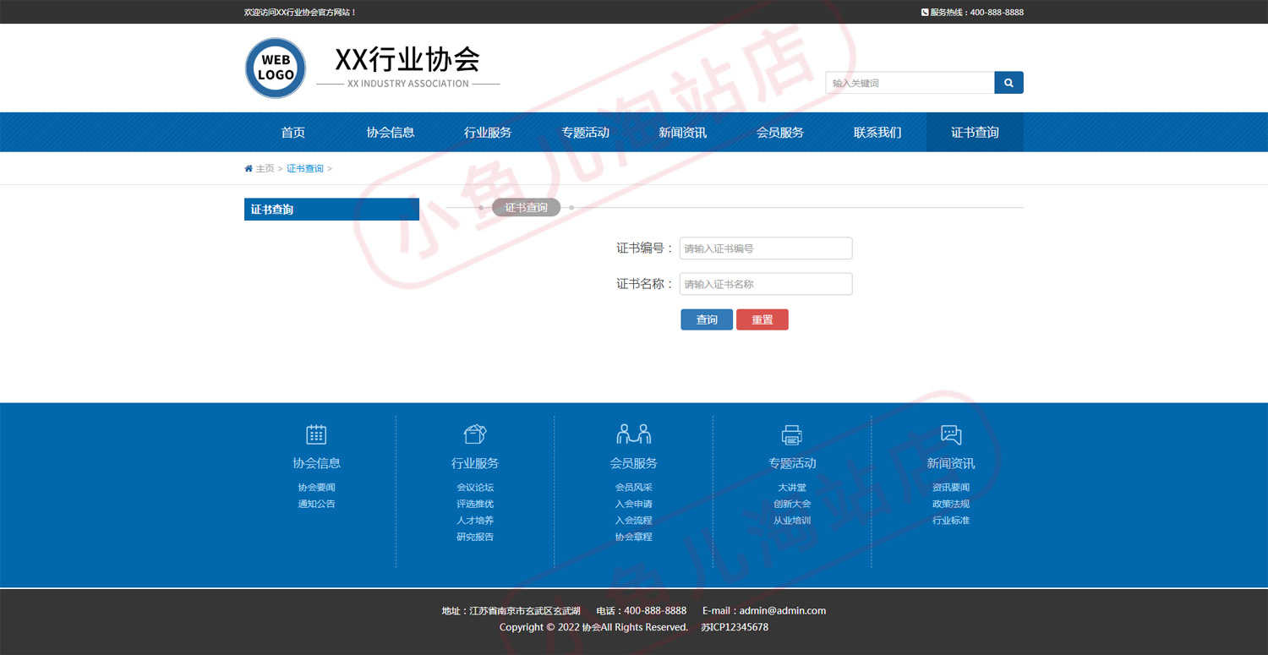Click the footer phone number 400-888-8888
The width and height of the screenshot is (1268, 655).
click(655, 610)
